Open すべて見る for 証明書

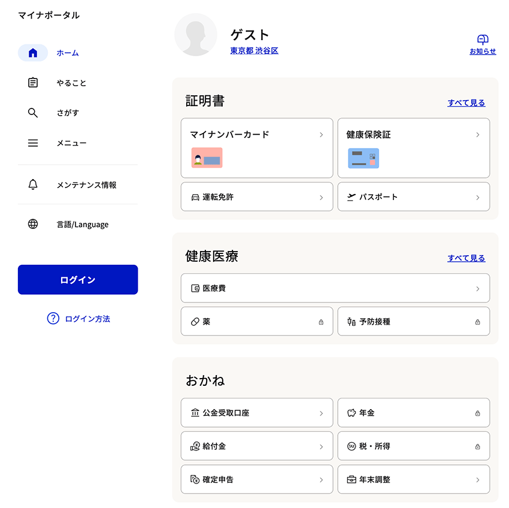[x=466, y=102]
